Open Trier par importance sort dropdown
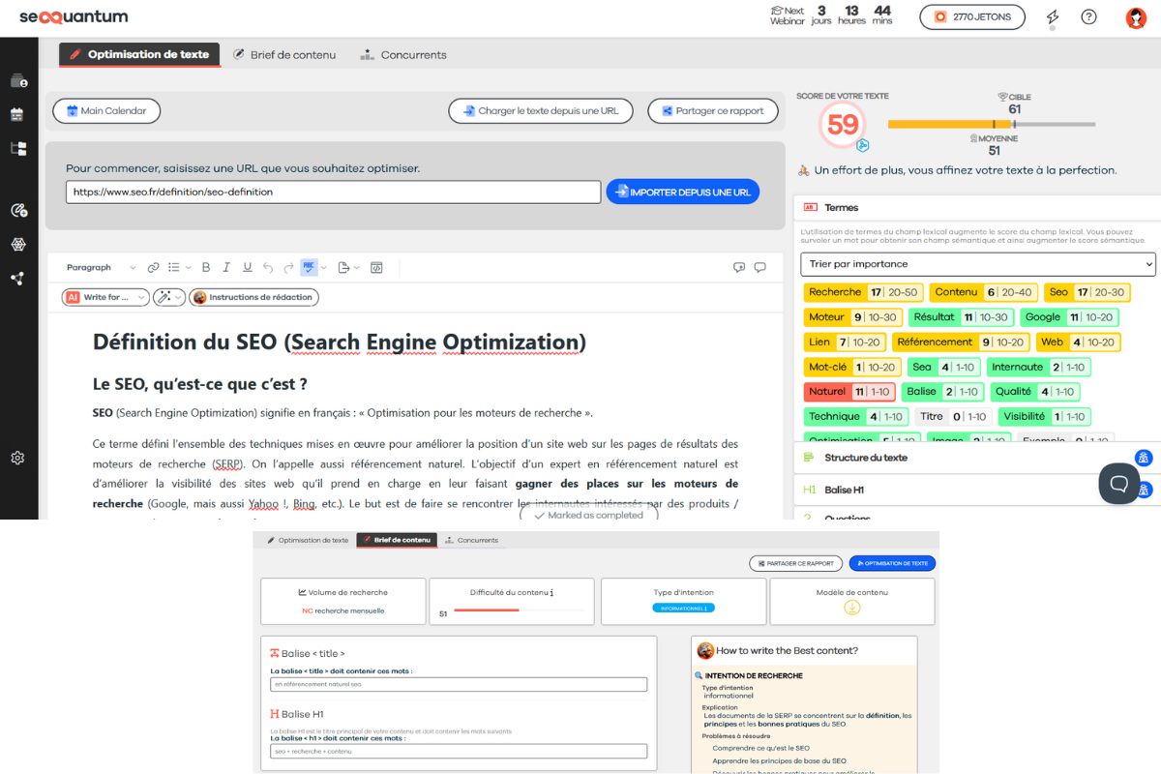Screen dimensions: 1161x774 coord(978,263)
